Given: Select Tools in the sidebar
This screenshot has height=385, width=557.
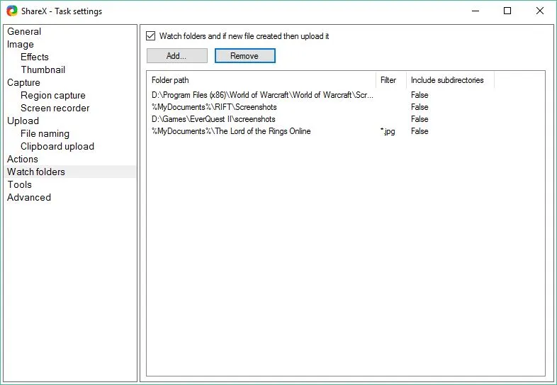Looking at the screenshot, I should point(20,184).
